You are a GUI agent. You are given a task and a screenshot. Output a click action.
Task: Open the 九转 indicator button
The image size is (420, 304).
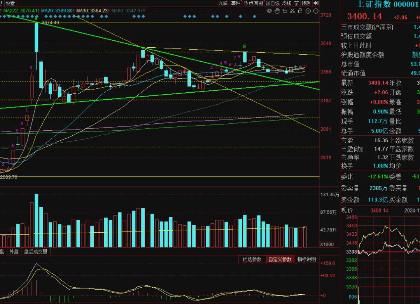pyautogui.click(x=223, y=3)
